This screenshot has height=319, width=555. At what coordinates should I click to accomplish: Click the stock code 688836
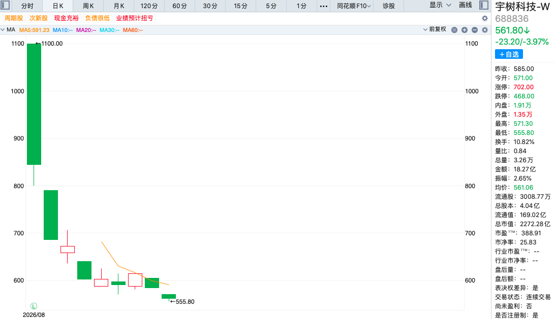[512, 19]
